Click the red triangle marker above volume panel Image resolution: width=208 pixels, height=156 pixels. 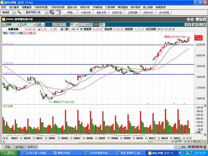(148, 104)
